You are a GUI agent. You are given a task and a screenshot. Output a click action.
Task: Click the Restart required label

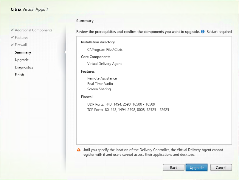219,32
